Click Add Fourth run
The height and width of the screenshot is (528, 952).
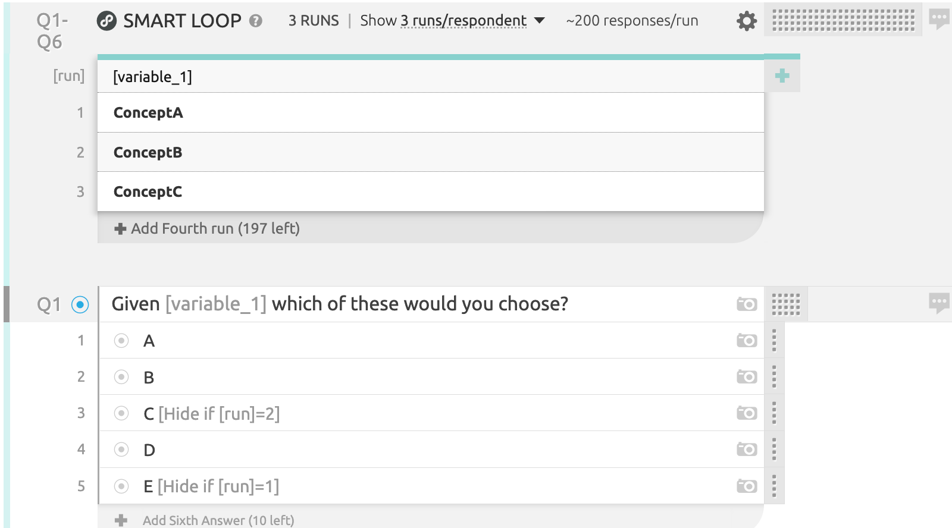[207, 228]
